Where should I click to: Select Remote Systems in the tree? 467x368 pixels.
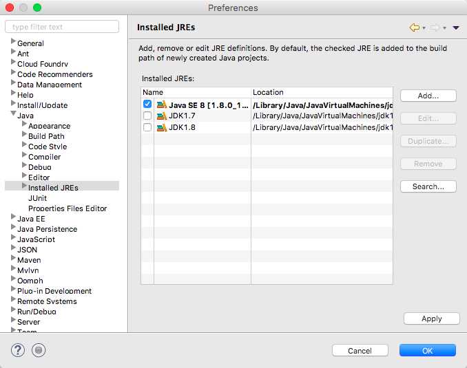pyautogui.click(x=47, y=301)
